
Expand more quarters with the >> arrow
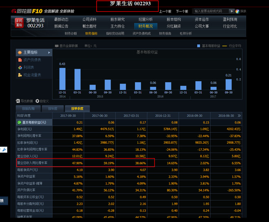[239, 115]
